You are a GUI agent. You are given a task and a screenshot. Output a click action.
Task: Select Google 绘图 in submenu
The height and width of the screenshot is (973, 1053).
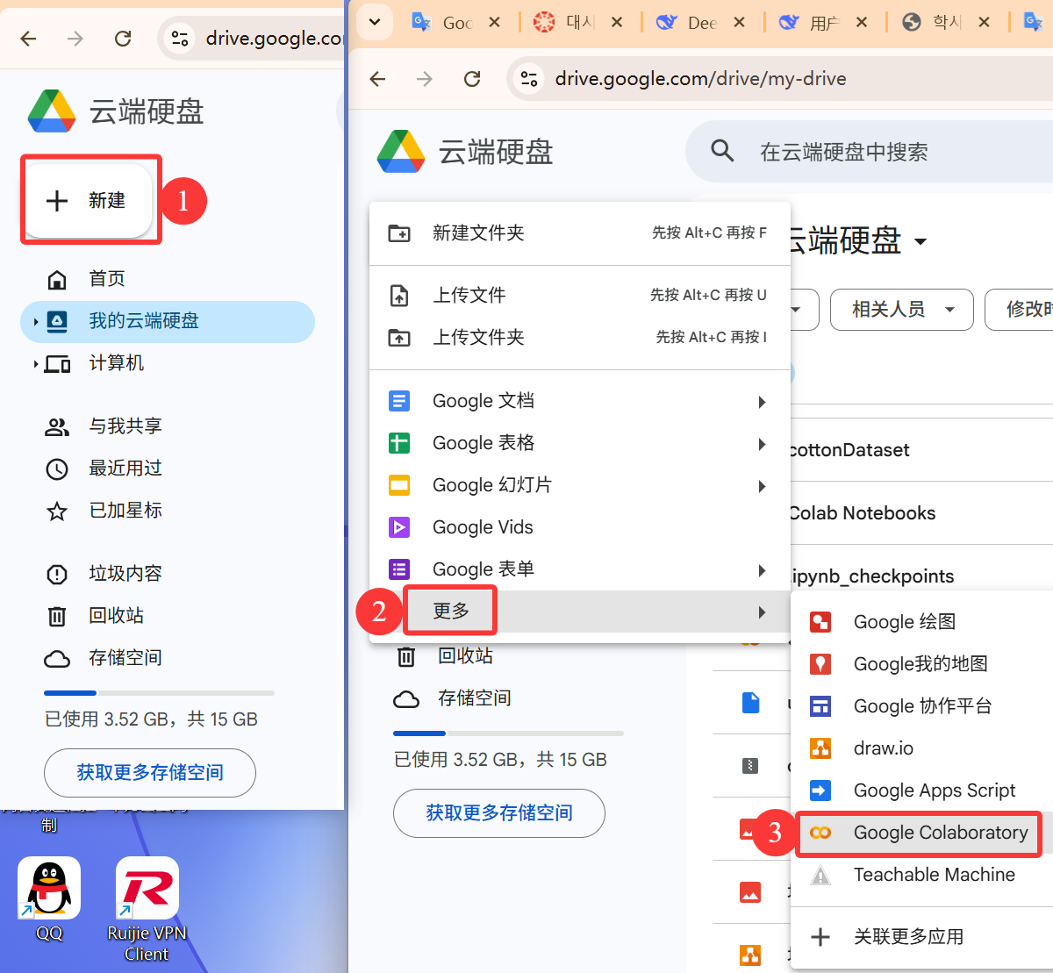(x=921, y=622)
